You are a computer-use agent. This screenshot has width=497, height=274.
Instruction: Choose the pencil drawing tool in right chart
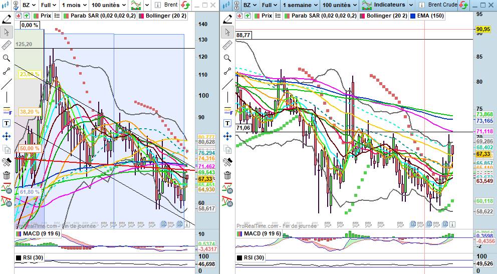click(x=227, y=20)
